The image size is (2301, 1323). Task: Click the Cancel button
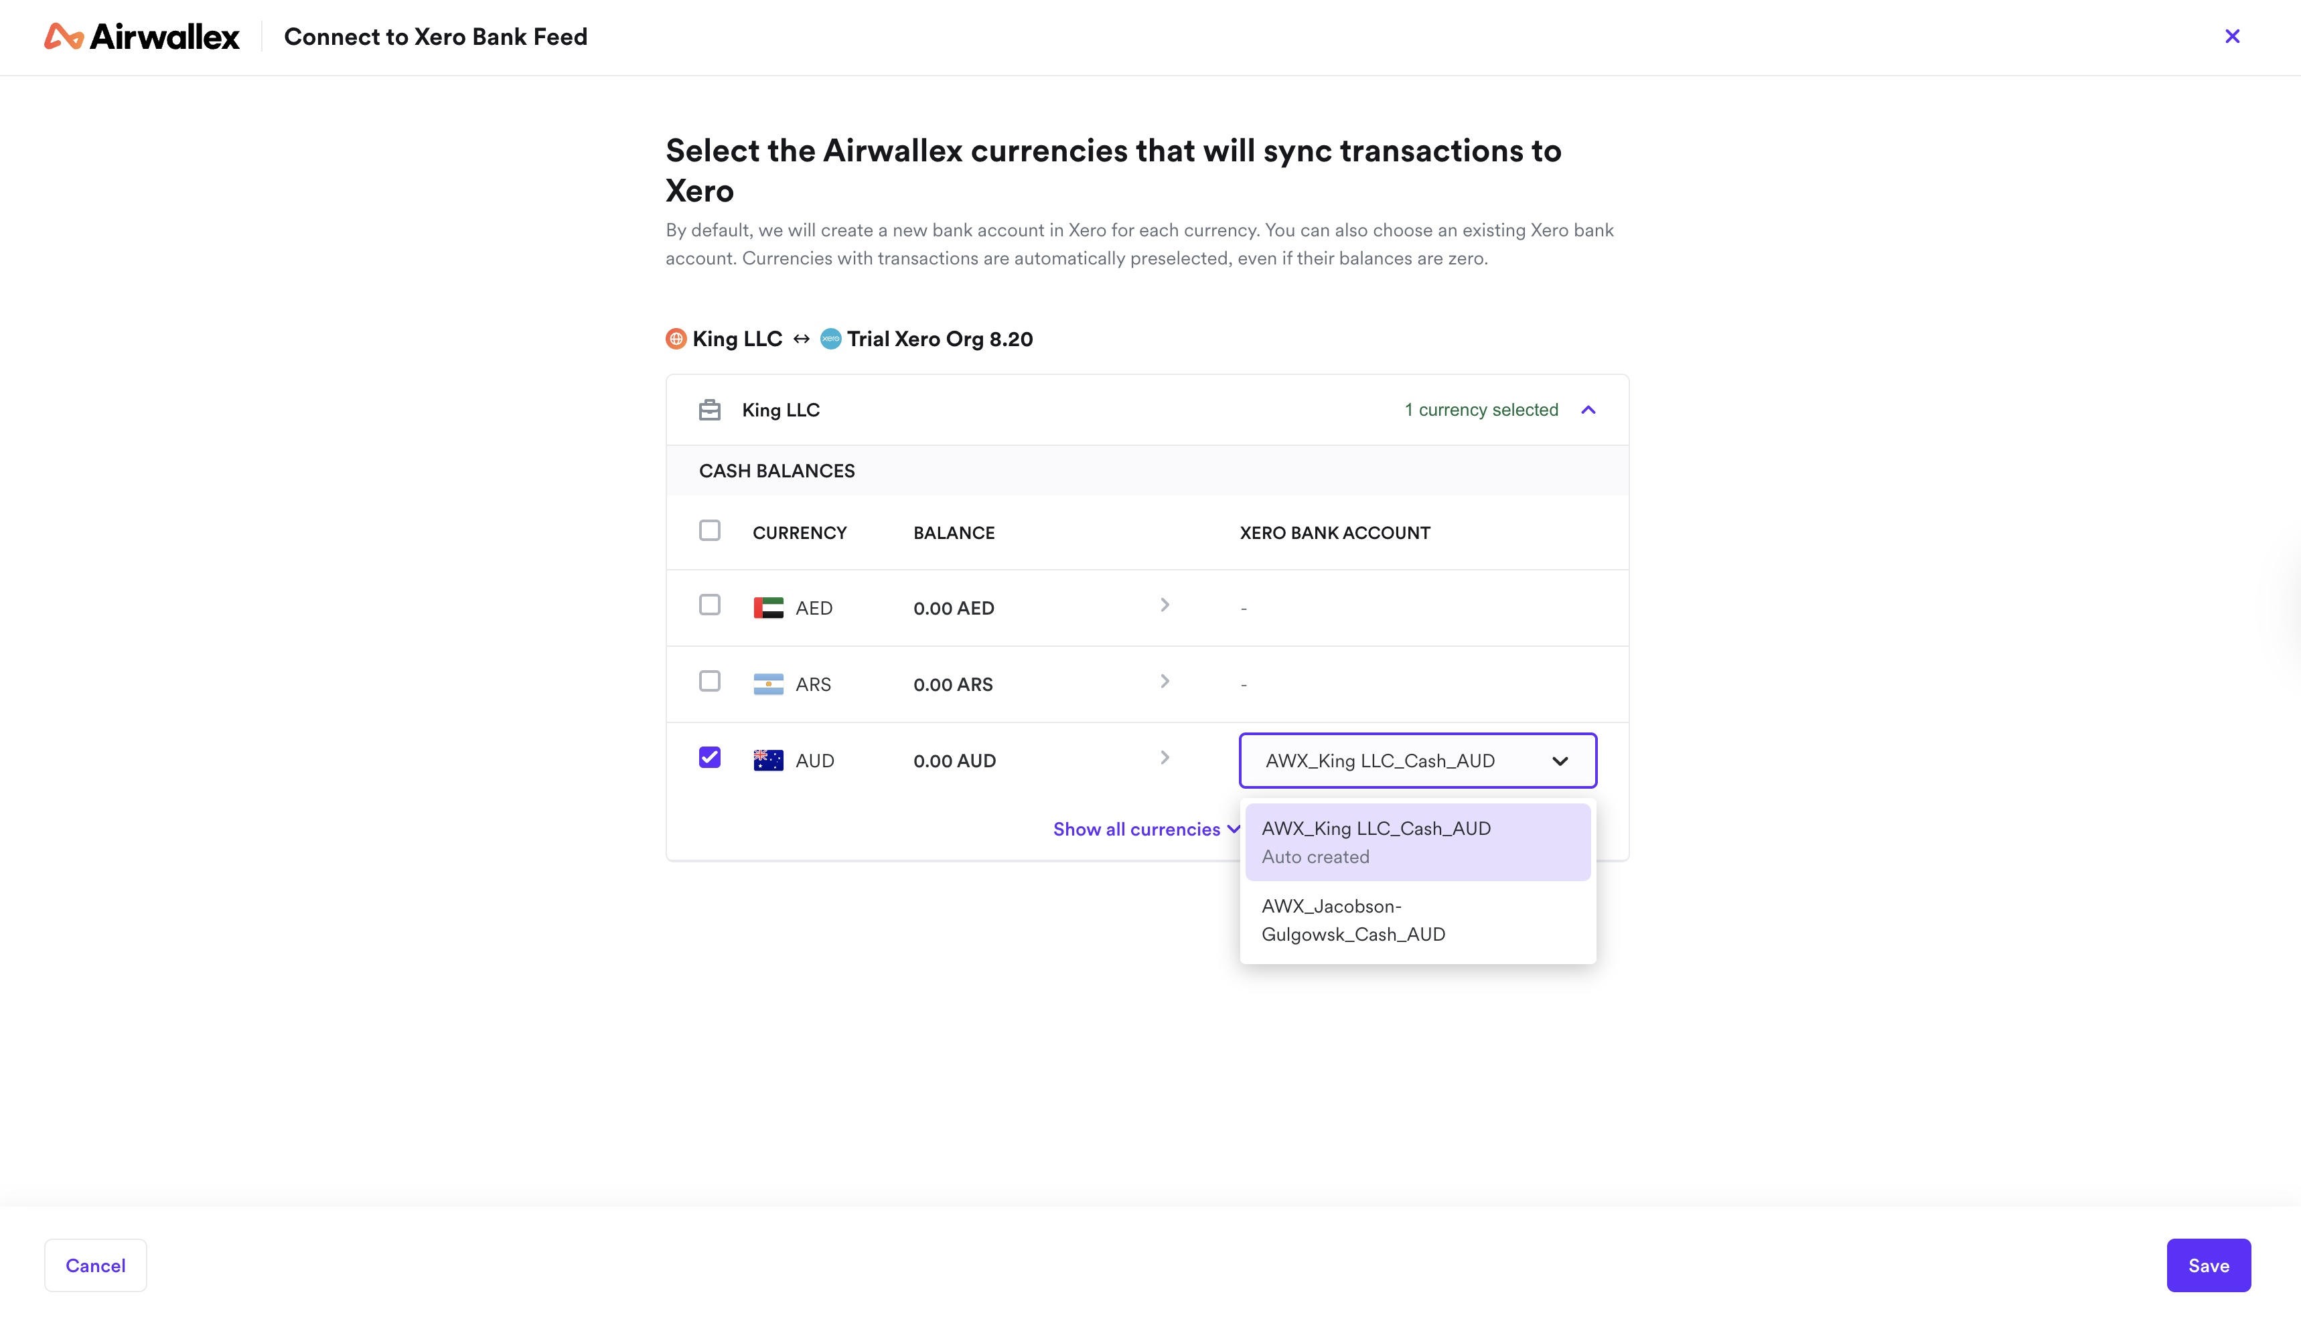click(x=95, y=1265)
